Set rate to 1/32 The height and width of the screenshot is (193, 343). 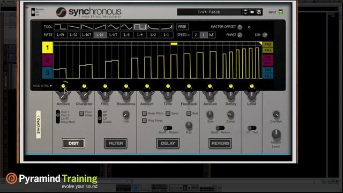[x=74, y=35]
